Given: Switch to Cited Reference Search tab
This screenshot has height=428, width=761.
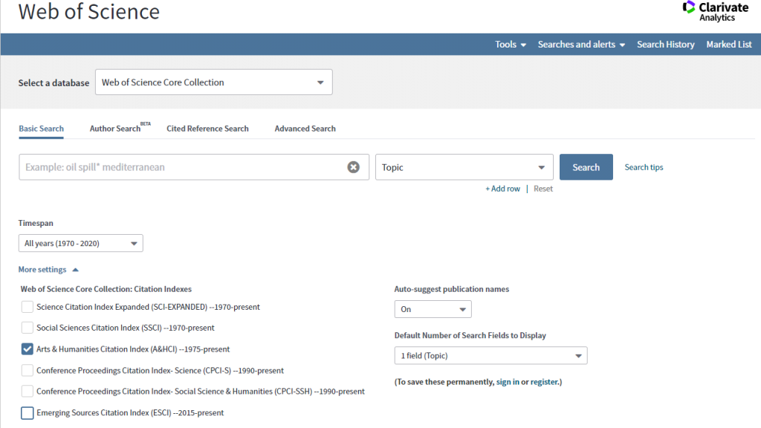Looking at the screenshot, I should click(207, 129).
